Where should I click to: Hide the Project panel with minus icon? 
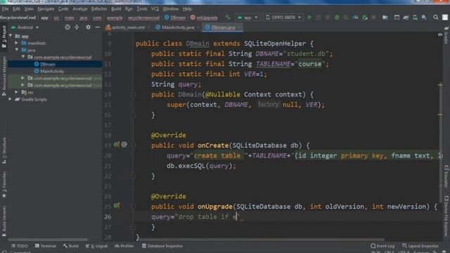97,27
